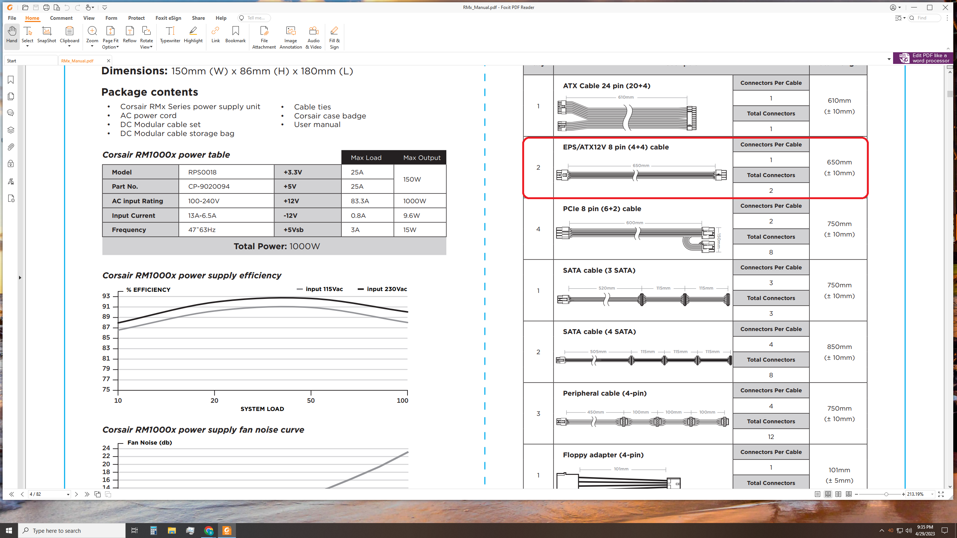957x538 pixels.
Task: Open Fill & Sign
Action: click(x=334, y=37)
